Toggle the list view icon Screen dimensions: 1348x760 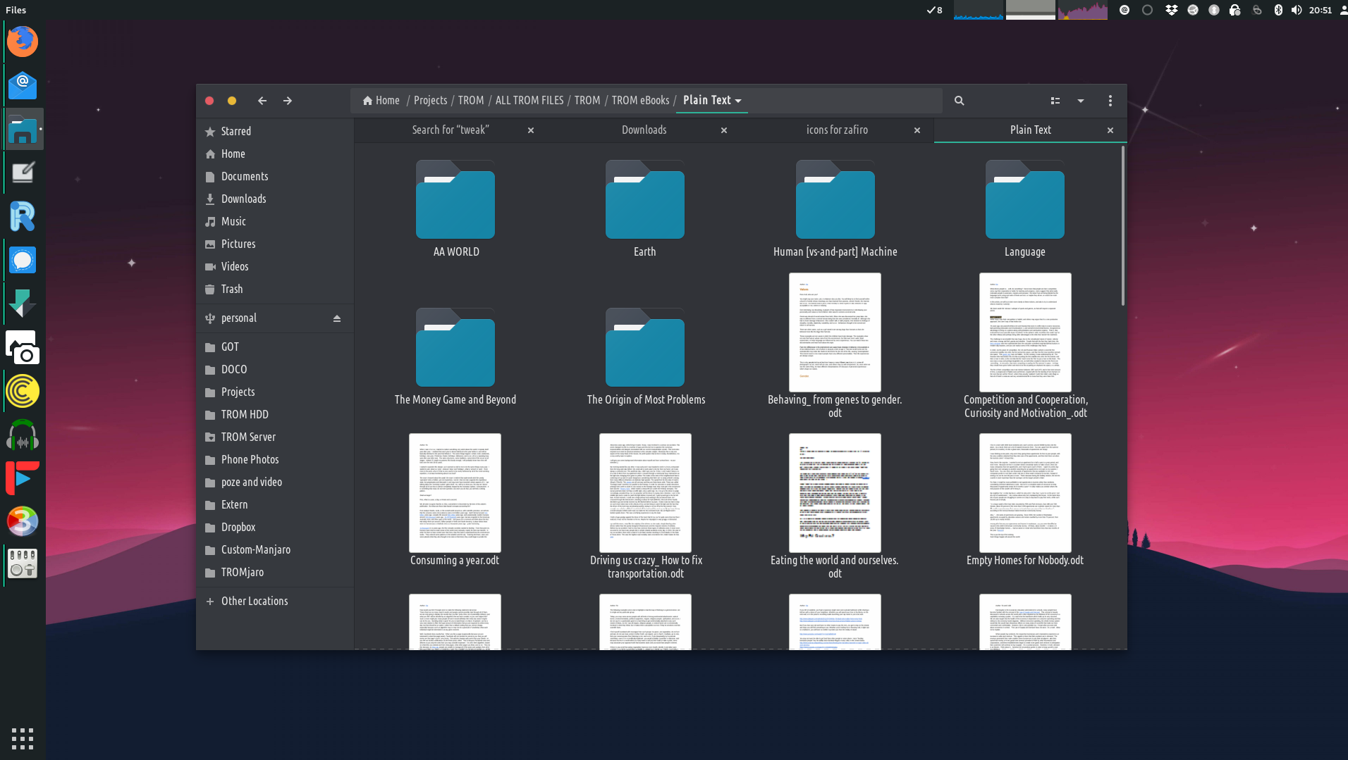(x=1055, y=101)
